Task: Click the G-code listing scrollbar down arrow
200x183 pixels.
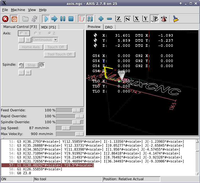Action: pyautogui.click(x=197, y=174)
